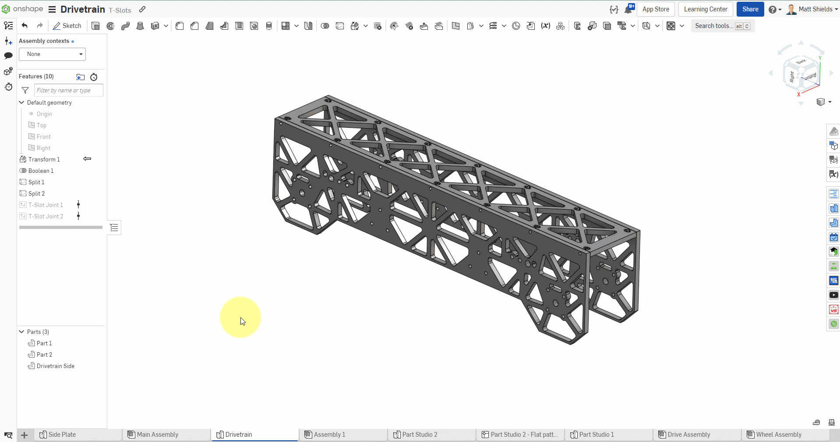This screenshot has height=442, width=840.
Task: Select the Boolean tool
Action: click(x=325, y=26)
